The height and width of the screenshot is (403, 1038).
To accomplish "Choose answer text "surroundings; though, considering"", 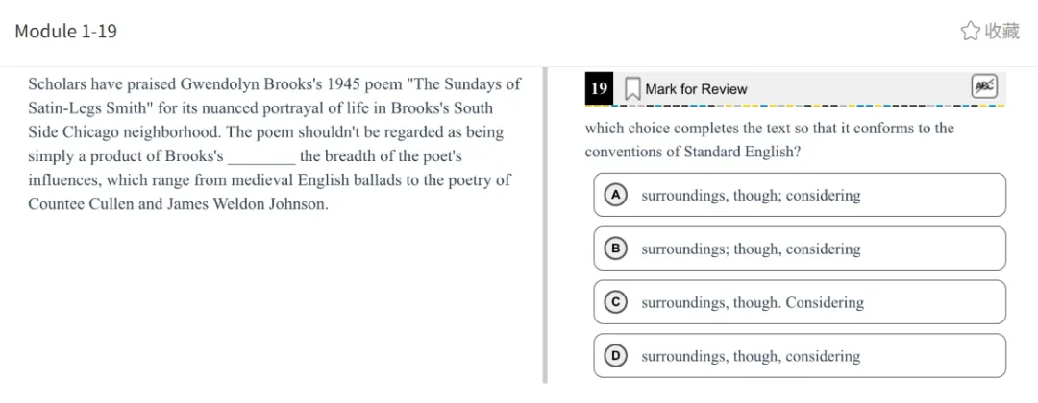I will pos(751,249).
